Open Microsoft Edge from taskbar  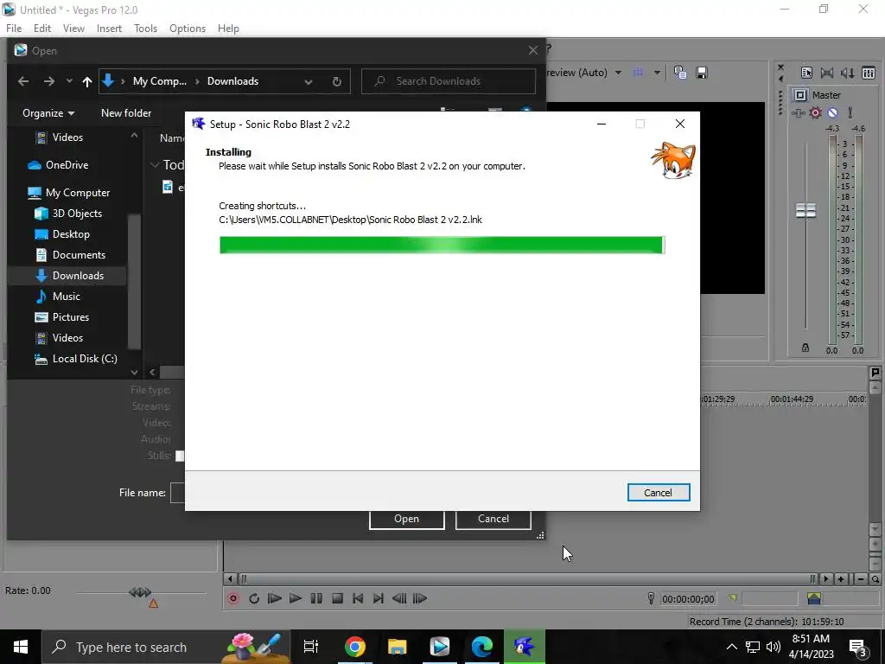click(x=482, y=647)
